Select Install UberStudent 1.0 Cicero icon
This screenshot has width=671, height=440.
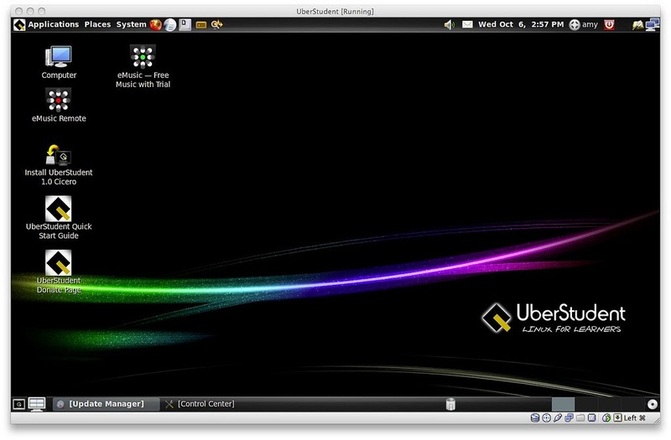(x=59, y=165)
